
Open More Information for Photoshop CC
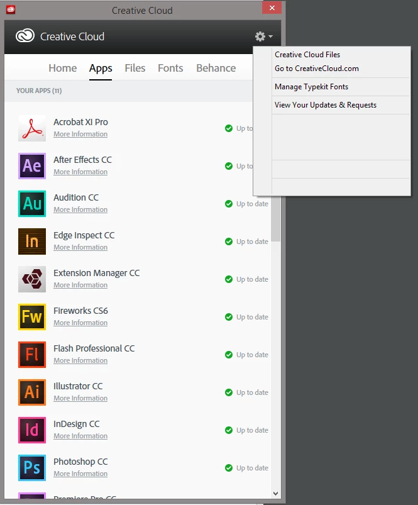click(x=80, y=474)
